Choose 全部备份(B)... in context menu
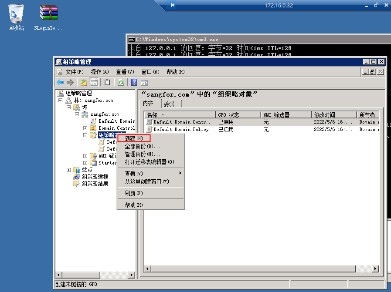This screenshot has width=391, height=292. point(143,146)
